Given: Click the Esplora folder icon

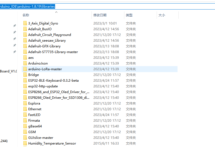Looking at the screenshot, I should pyautogui.click(x=25, y=103).
